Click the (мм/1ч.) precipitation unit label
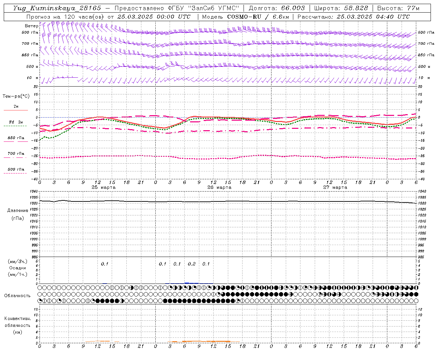436x349 pixels. 18,274
